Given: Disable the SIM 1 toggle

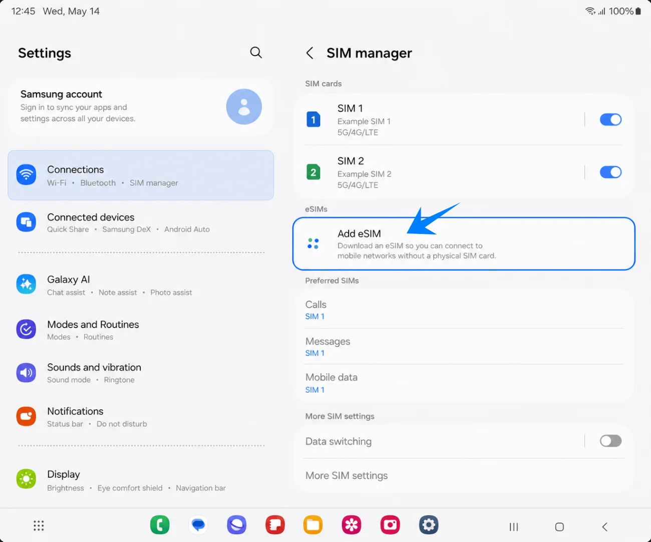Looking at the screenshot, I should click(610, 120).
